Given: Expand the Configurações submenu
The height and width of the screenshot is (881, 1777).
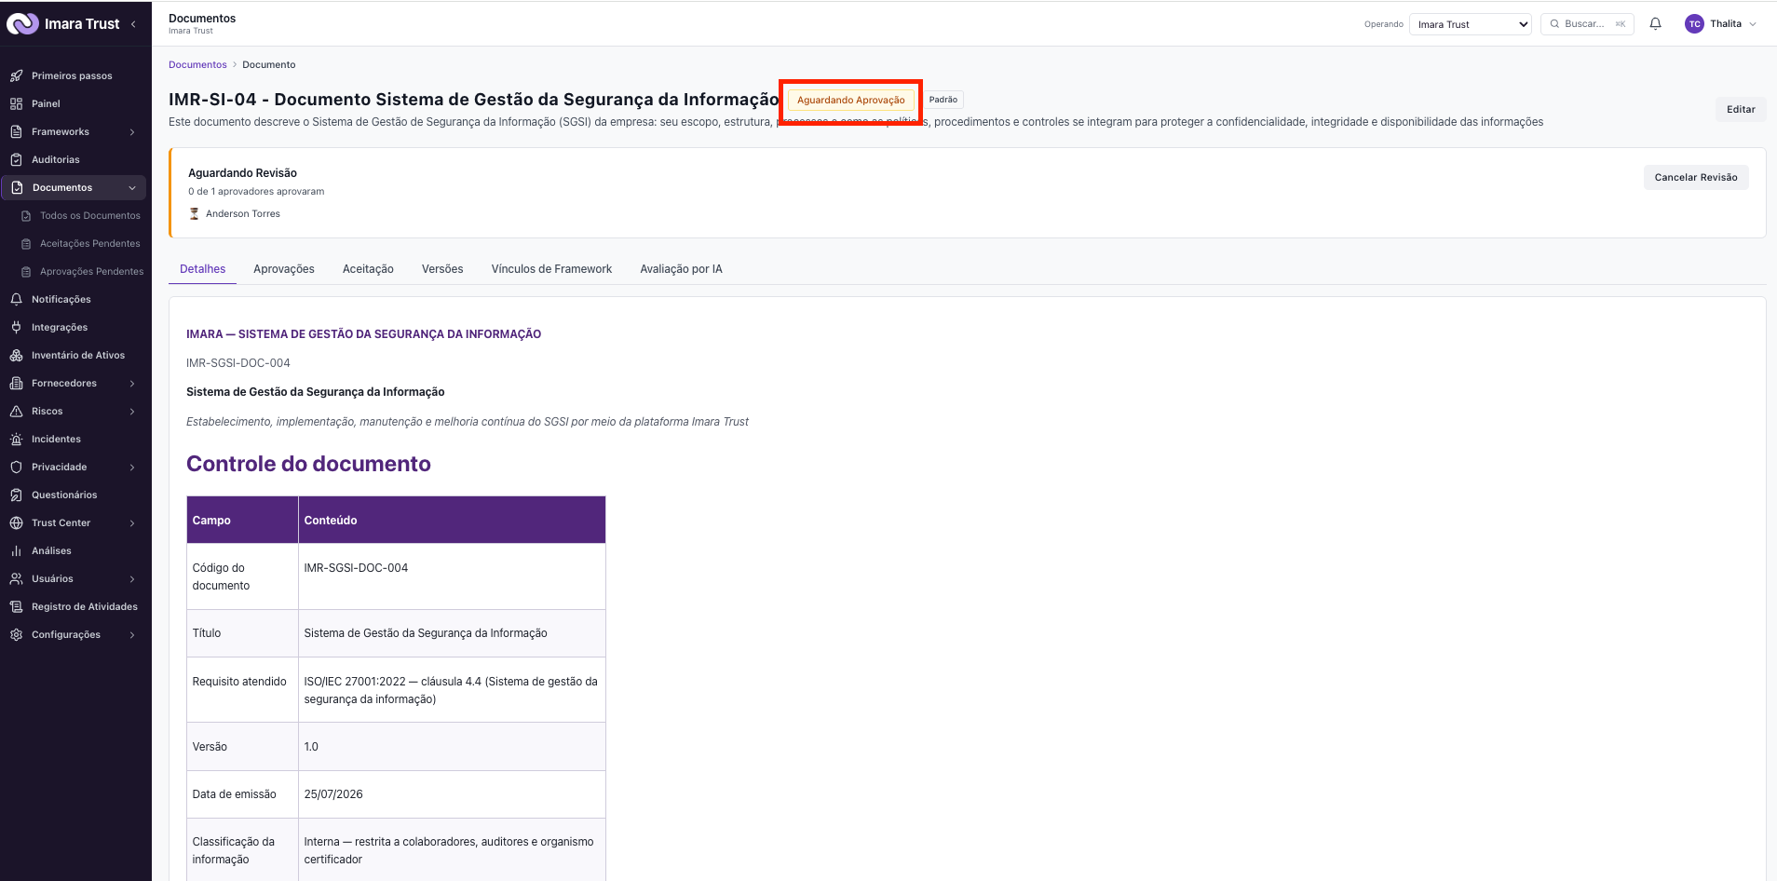Looking at the screenshot, I should pyautogui.click(x=132, y=635).
